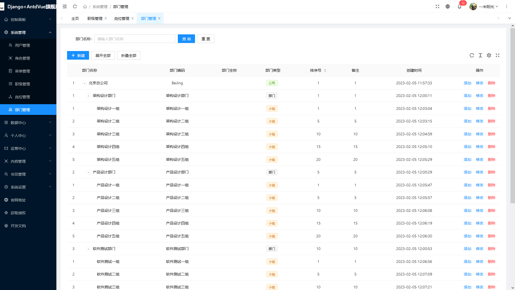Screen dimensions: 515x290
Task: Open the notification bell icon
Action: (459, 6)
